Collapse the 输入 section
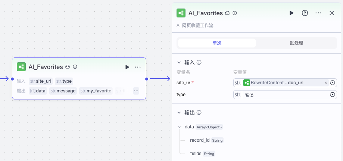The width and height of the screenshot is (343, 161). [179, 62]
